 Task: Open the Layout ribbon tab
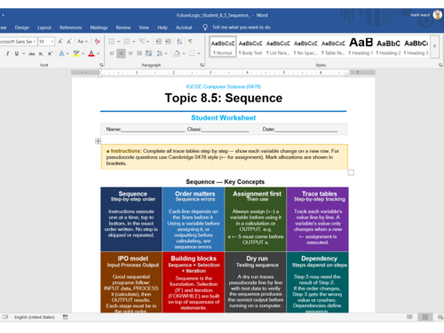tap(44, 28)
